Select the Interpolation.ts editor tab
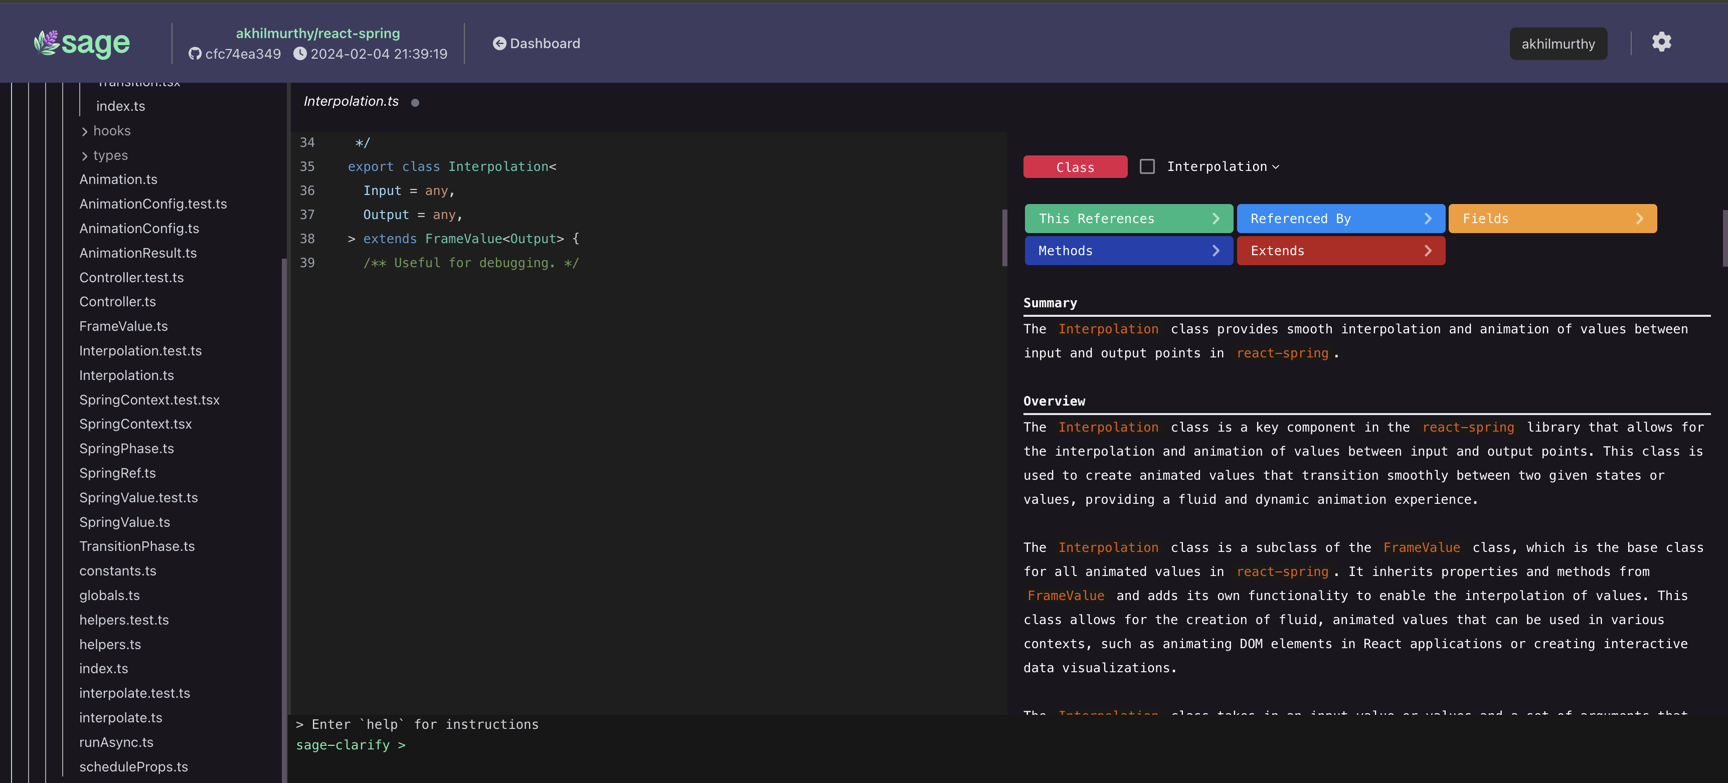The image size is (1728, 783). (x=351, y=101)
